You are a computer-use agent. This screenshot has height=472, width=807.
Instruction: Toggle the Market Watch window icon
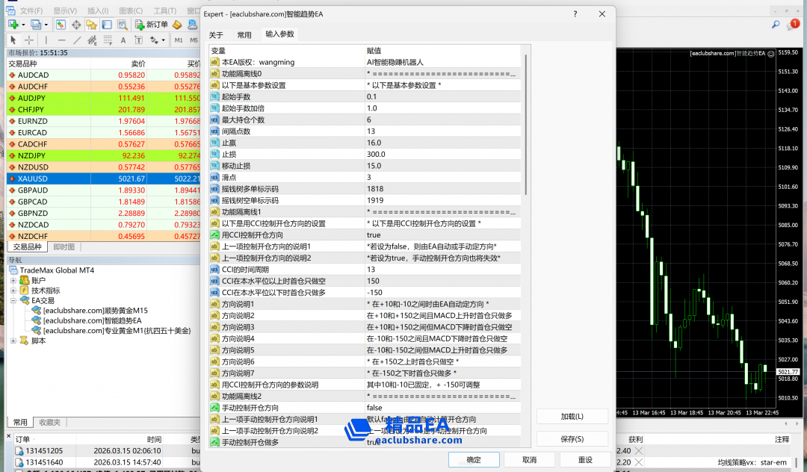click(x=61, y=25)
